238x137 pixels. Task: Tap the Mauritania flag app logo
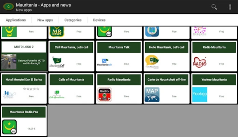click(x=9, y=7)
